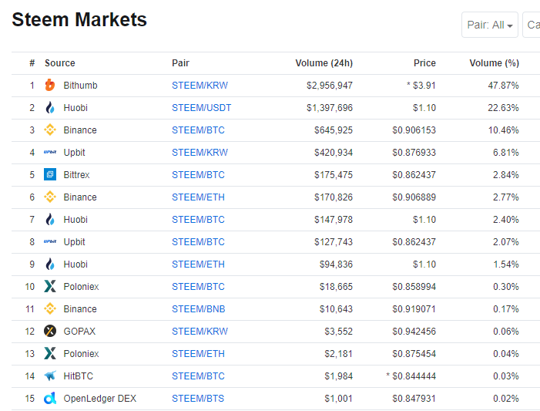Viewport: 540px width, 411px height.
Task: Sort by the Pair column header
Action: (x=180, y=63)
